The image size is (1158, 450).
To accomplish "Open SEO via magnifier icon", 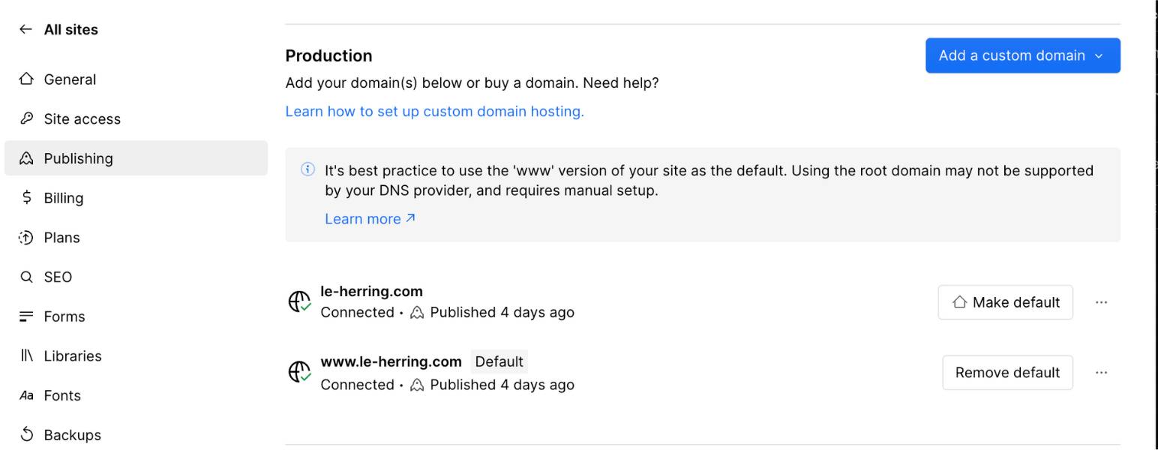I will pyautogui.click(x=26, y=277).
